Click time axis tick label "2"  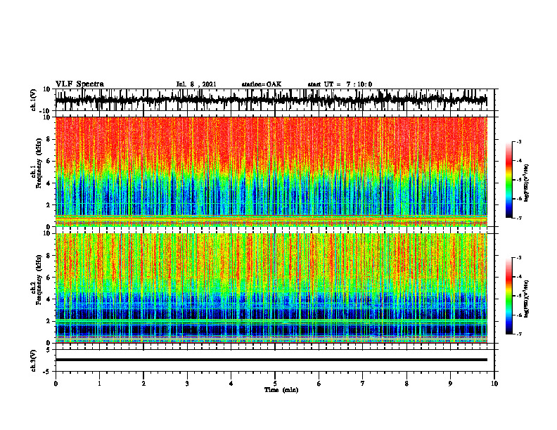[x=143, y=384]
